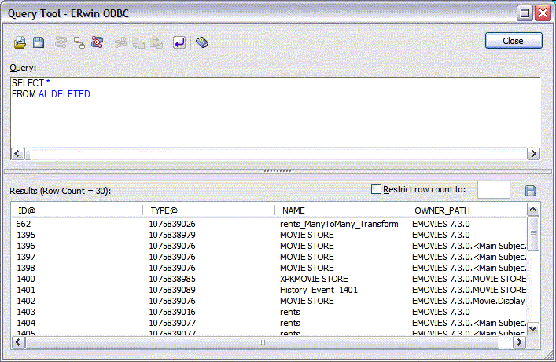556x362 pixels.
Task: Click the splitter grip between query and results
Action: [x=278, y=170]
